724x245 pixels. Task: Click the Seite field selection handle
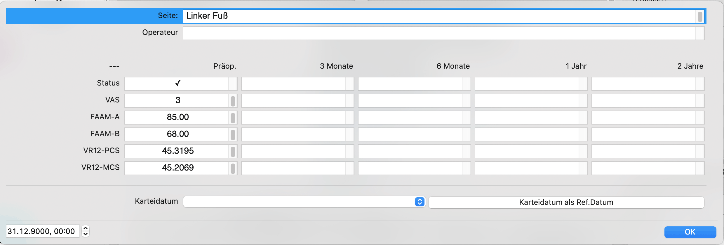[x=700, y=16]
